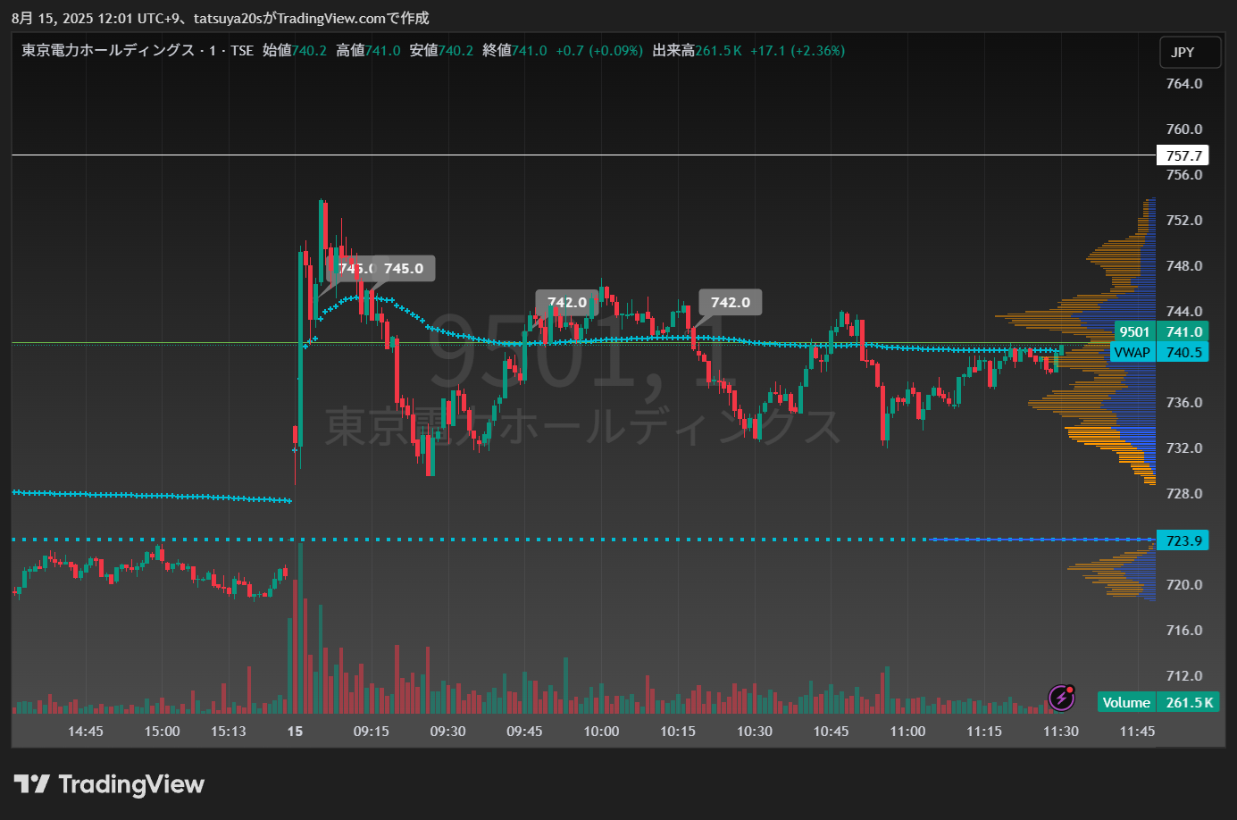
Task: Click the fully visible 745.0 price callout
Action: coord(404,269)
